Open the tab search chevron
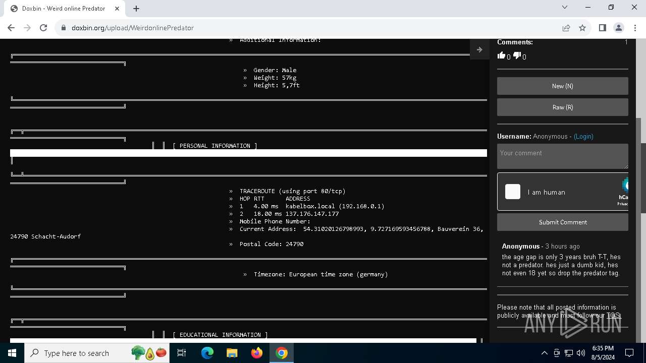The image size is (646, 363). tap(565, 8)
